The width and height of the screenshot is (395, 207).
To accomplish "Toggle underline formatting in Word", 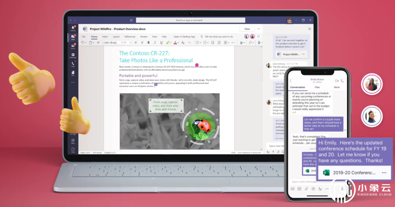I will click(161, 43).
